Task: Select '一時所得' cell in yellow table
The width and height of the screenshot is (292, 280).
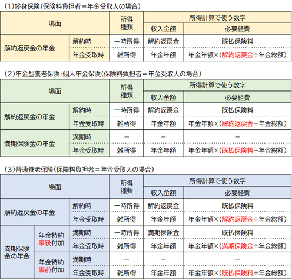Action: click(x=127, y=41)
